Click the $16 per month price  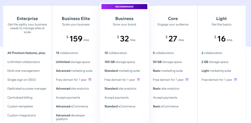223,39
